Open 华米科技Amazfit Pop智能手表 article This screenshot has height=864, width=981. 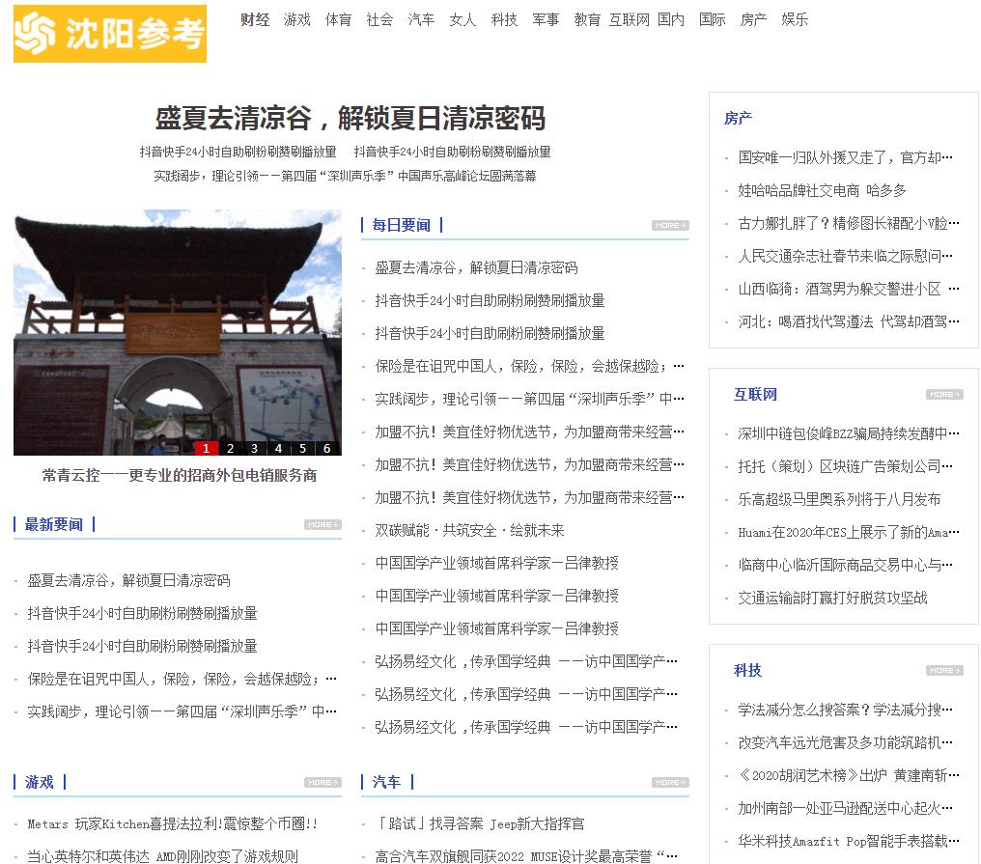[849, 842]
